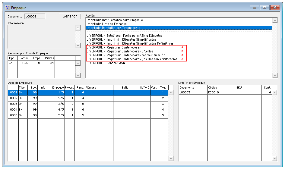Click the Sello 2 column header
The width and height of the screenshot is (285, 169).
pos(141,87)
